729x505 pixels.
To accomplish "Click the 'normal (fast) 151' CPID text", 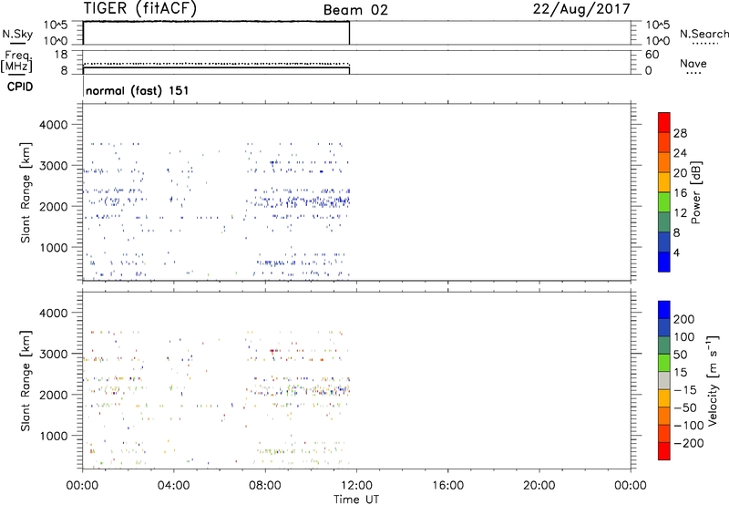I will pyautogui.click(x=138, y=90).
